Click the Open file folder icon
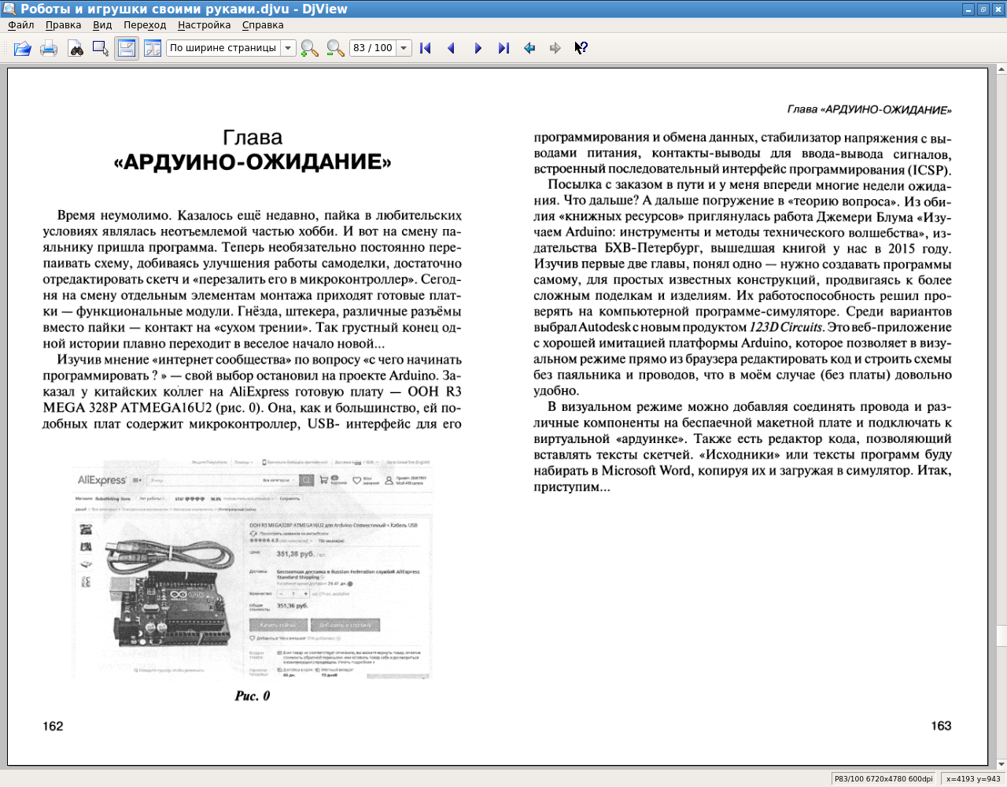The height and width of the screenshot is (787, 1007). (x=23, y=48)
